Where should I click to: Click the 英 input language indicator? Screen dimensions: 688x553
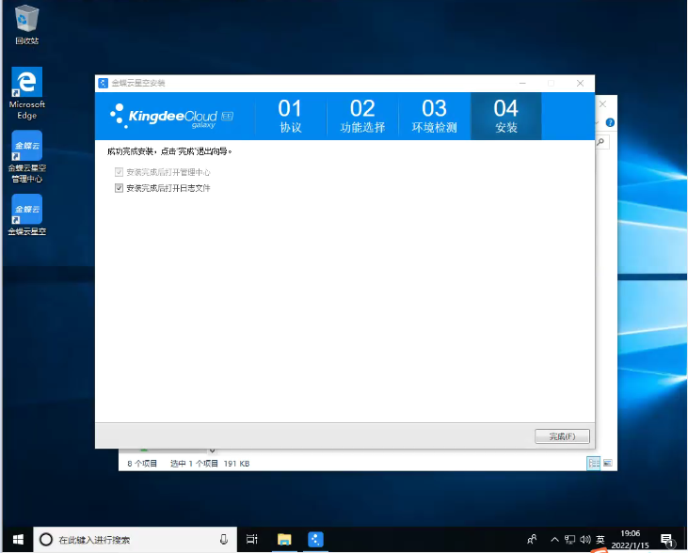coord(600,540)
